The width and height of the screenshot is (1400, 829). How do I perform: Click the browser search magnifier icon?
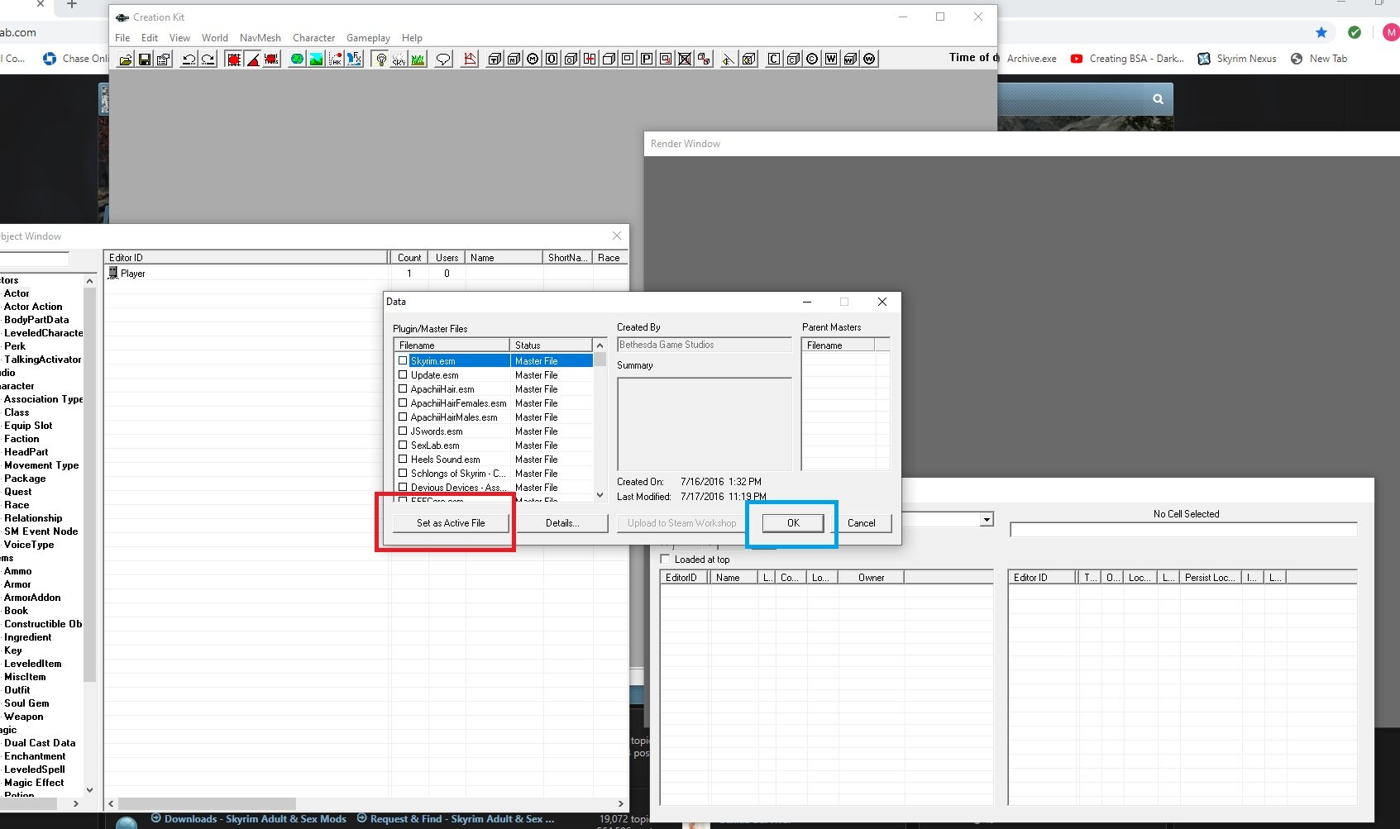pyautogui.click(x=1158, y=99)
